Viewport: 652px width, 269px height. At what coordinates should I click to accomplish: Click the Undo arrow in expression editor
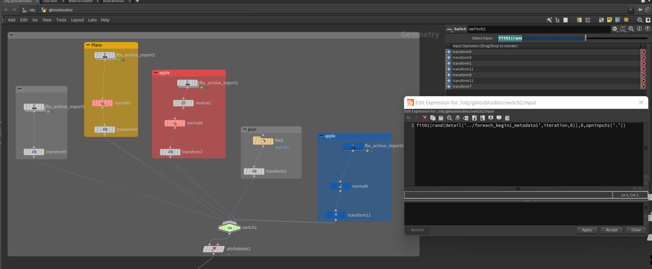408,118
